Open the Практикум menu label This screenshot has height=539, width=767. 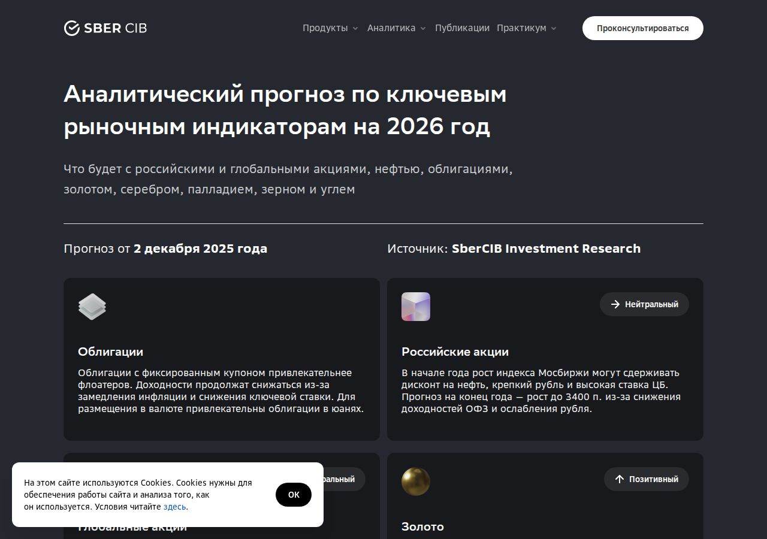coord(521,28)
